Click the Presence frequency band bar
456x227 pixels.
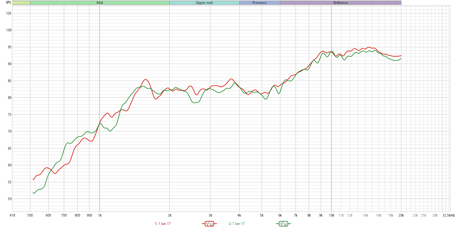[260, 3]
